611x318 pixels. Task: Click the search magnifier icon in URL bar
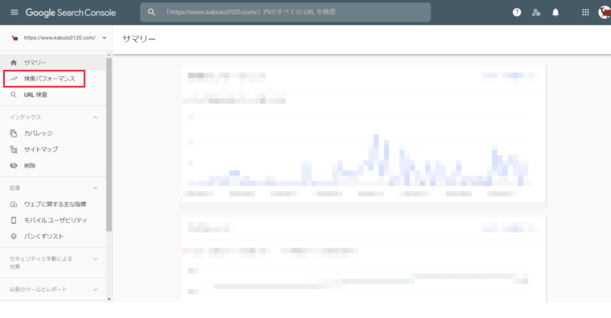click(151, 12)
